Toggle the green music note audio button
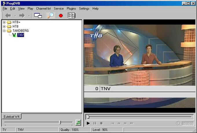 pyautogui.click(x=78, y=123)
